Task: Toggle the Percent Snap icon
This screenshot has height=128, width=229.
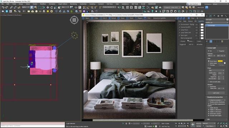Action: tap(92, 7)
